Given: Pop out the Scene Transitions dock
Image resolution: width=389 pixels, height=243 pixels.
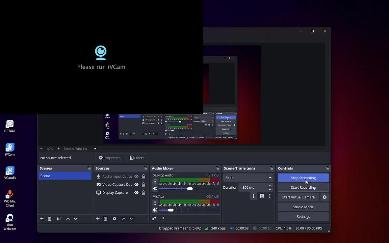Looking at the screenshot, I should (x=271, y=168).
